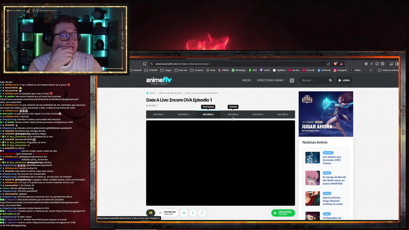Open the 'Para Ver' bookmark folder
The height and width of the screenshot is (230, 409).
(x=181, y=70)
